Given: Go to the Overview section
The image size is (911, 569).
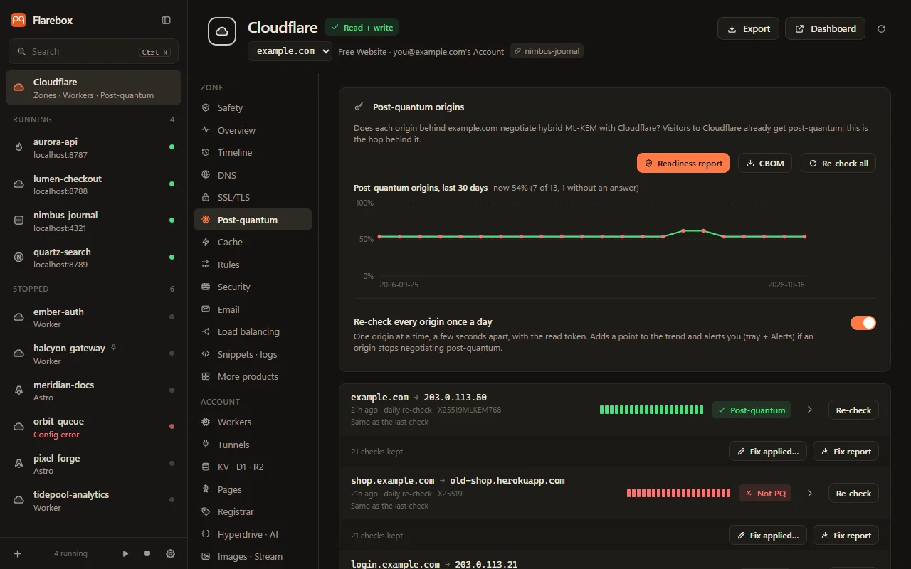Looking at the screenshot, I should tap(253, 130).
